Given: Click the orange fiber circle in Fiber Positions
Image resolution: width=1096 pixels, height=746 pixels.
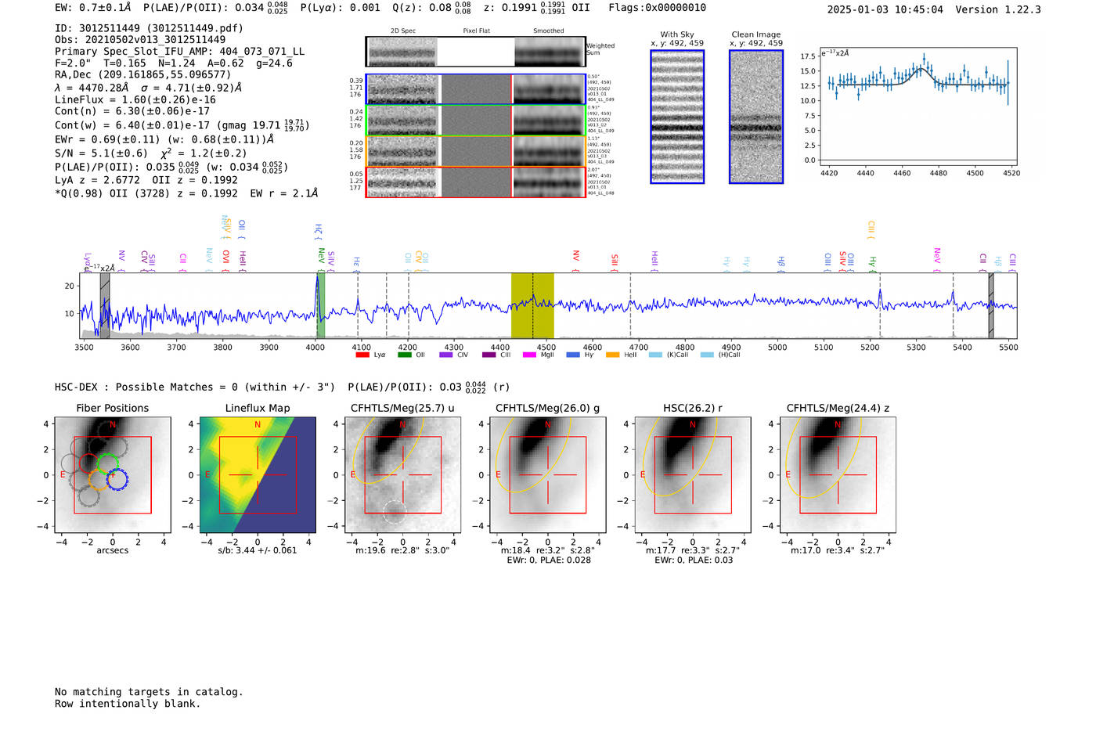Looking at the screenshot, I should tap(99, 479).
